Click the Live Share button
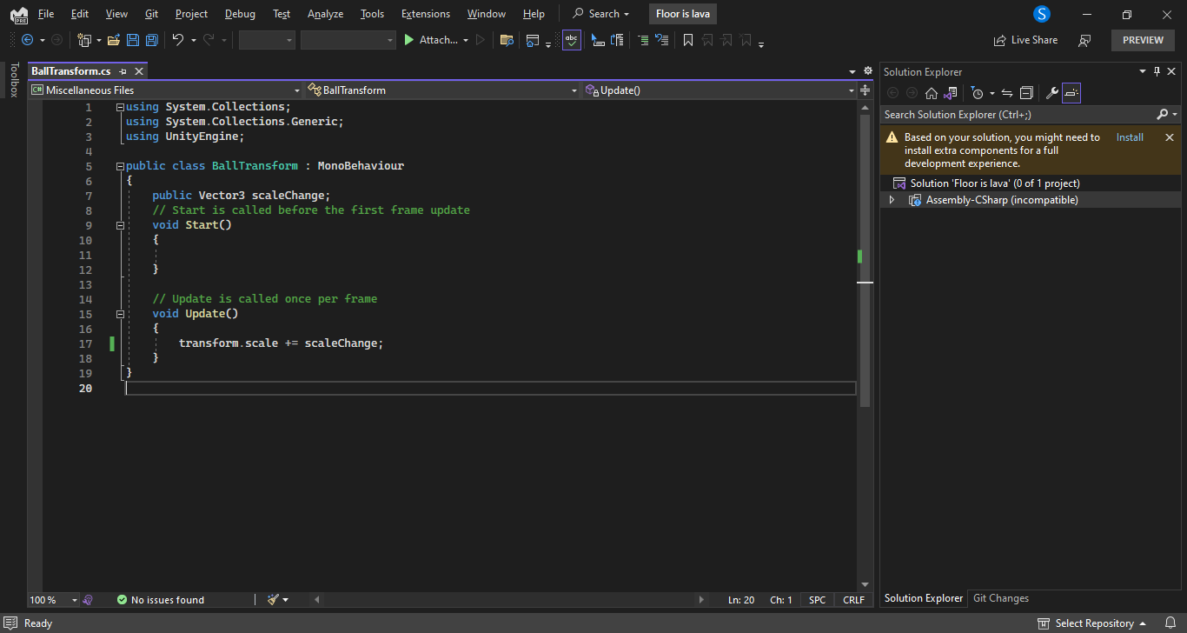This screenshot has width=1187, height=633. [x=1026, y=40]
